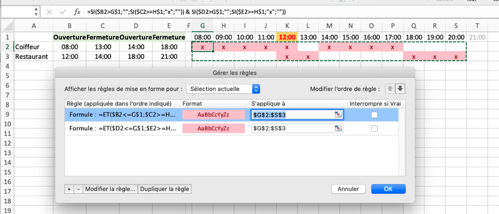
Task: Select row 2 header
Action: [7, 47]
